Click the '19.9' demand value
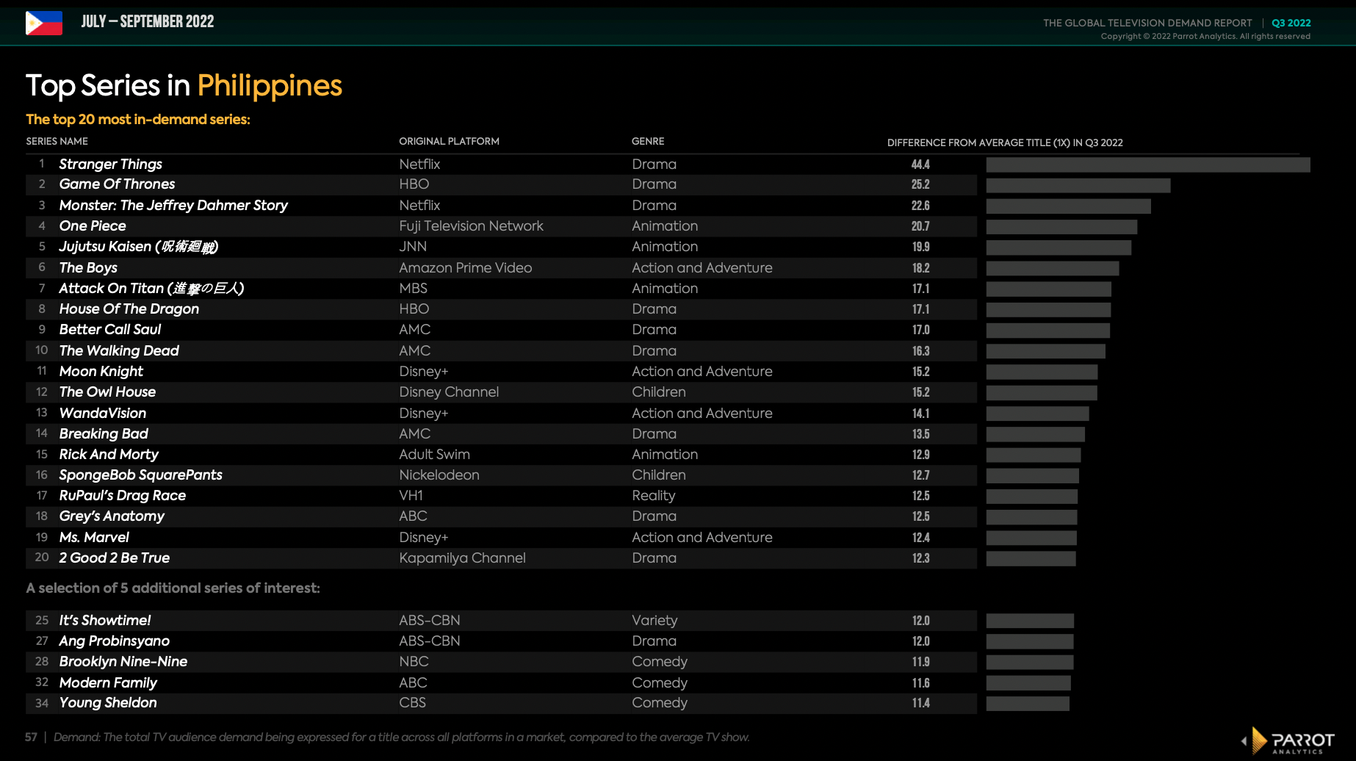The height and width of the screenshot is (761, 1356). coord(920,247)
